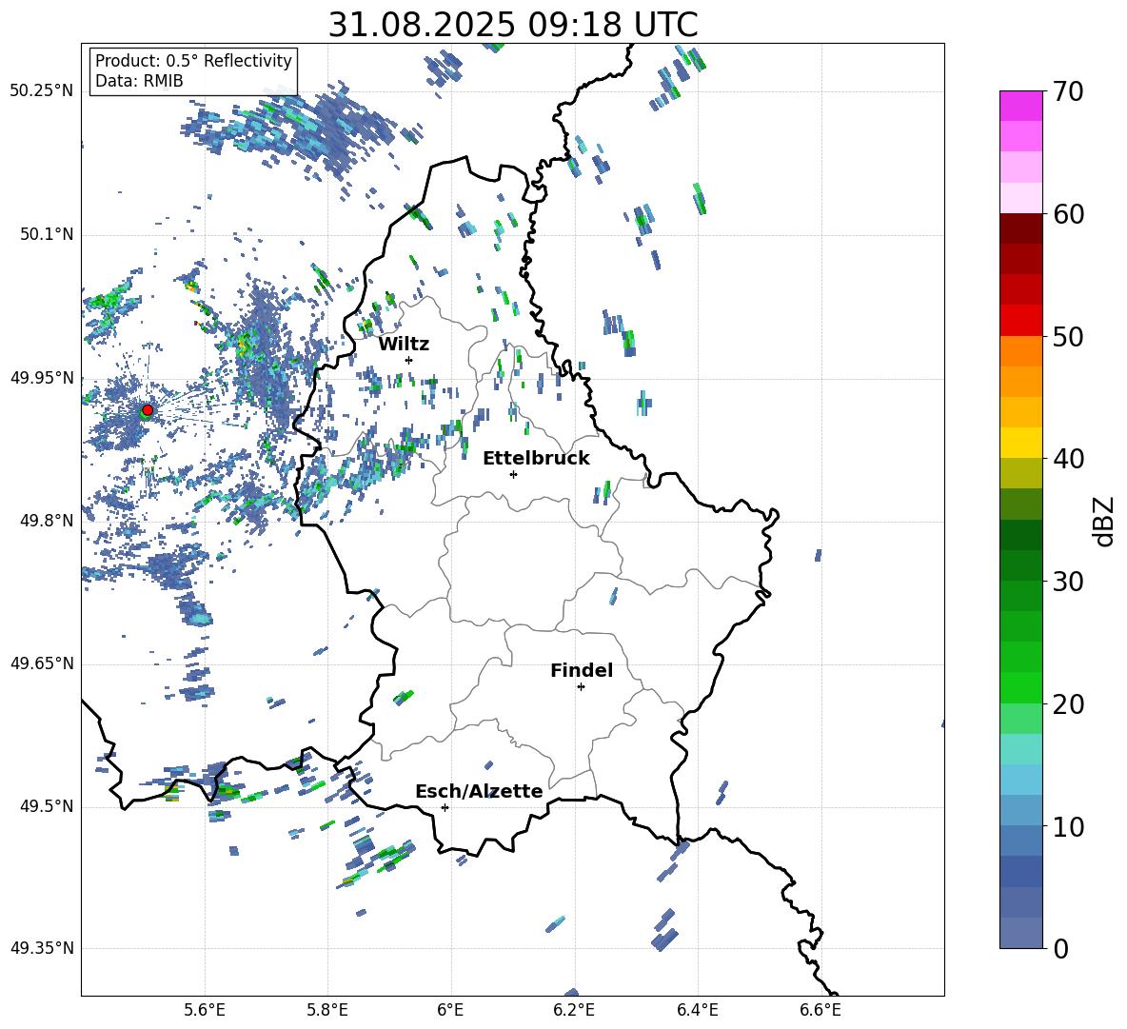Click the magenta swatch atop the colorbar
1127x1029 pixels.
click(x=1021, y=107)
